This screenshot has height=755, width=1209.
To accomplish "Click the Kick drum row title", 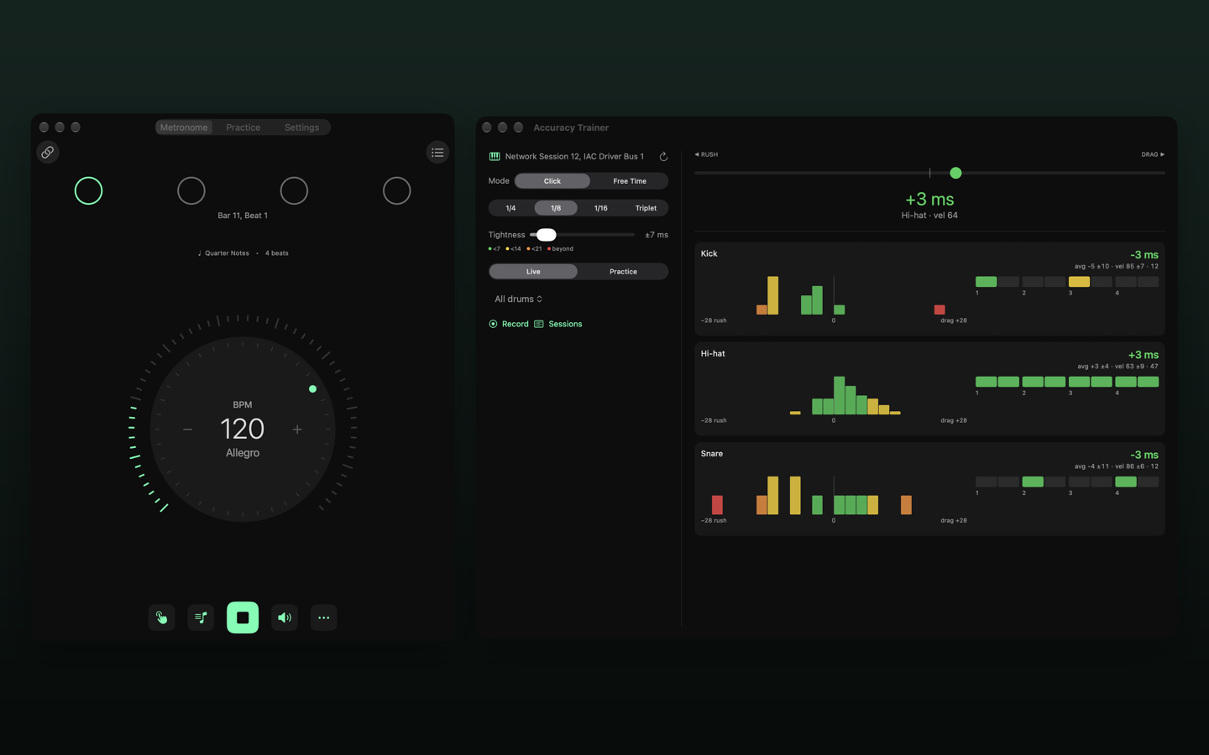I will point(709,253).
